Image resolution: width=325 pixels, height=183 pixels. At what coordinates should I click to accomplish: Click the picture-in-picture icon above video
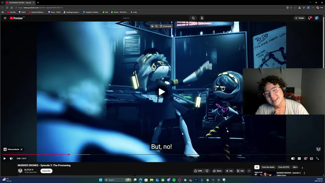[x=152, y=26]
